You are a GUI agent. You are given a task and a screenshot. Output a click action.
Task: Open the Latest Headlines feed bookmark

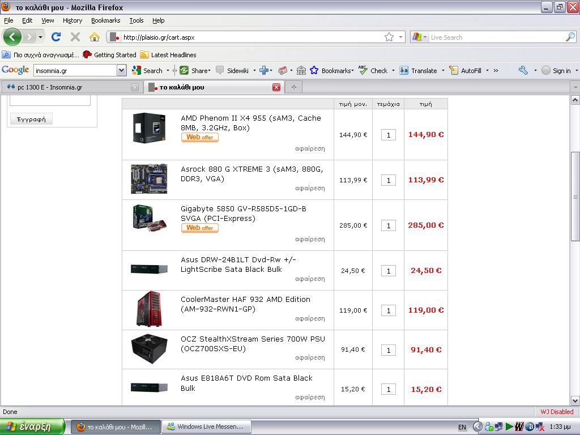click(168, 55)
